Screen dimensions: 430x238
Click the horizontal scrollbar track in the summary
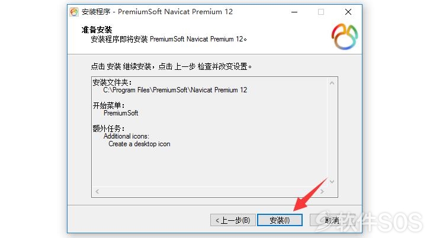coord(210,191)
